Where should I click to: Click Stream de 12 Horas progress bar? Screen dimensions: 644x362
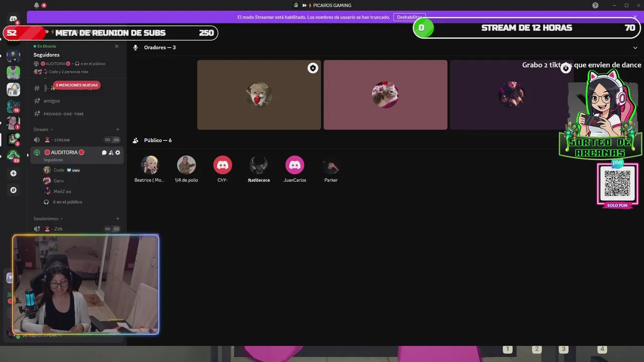tap(526, 28)
